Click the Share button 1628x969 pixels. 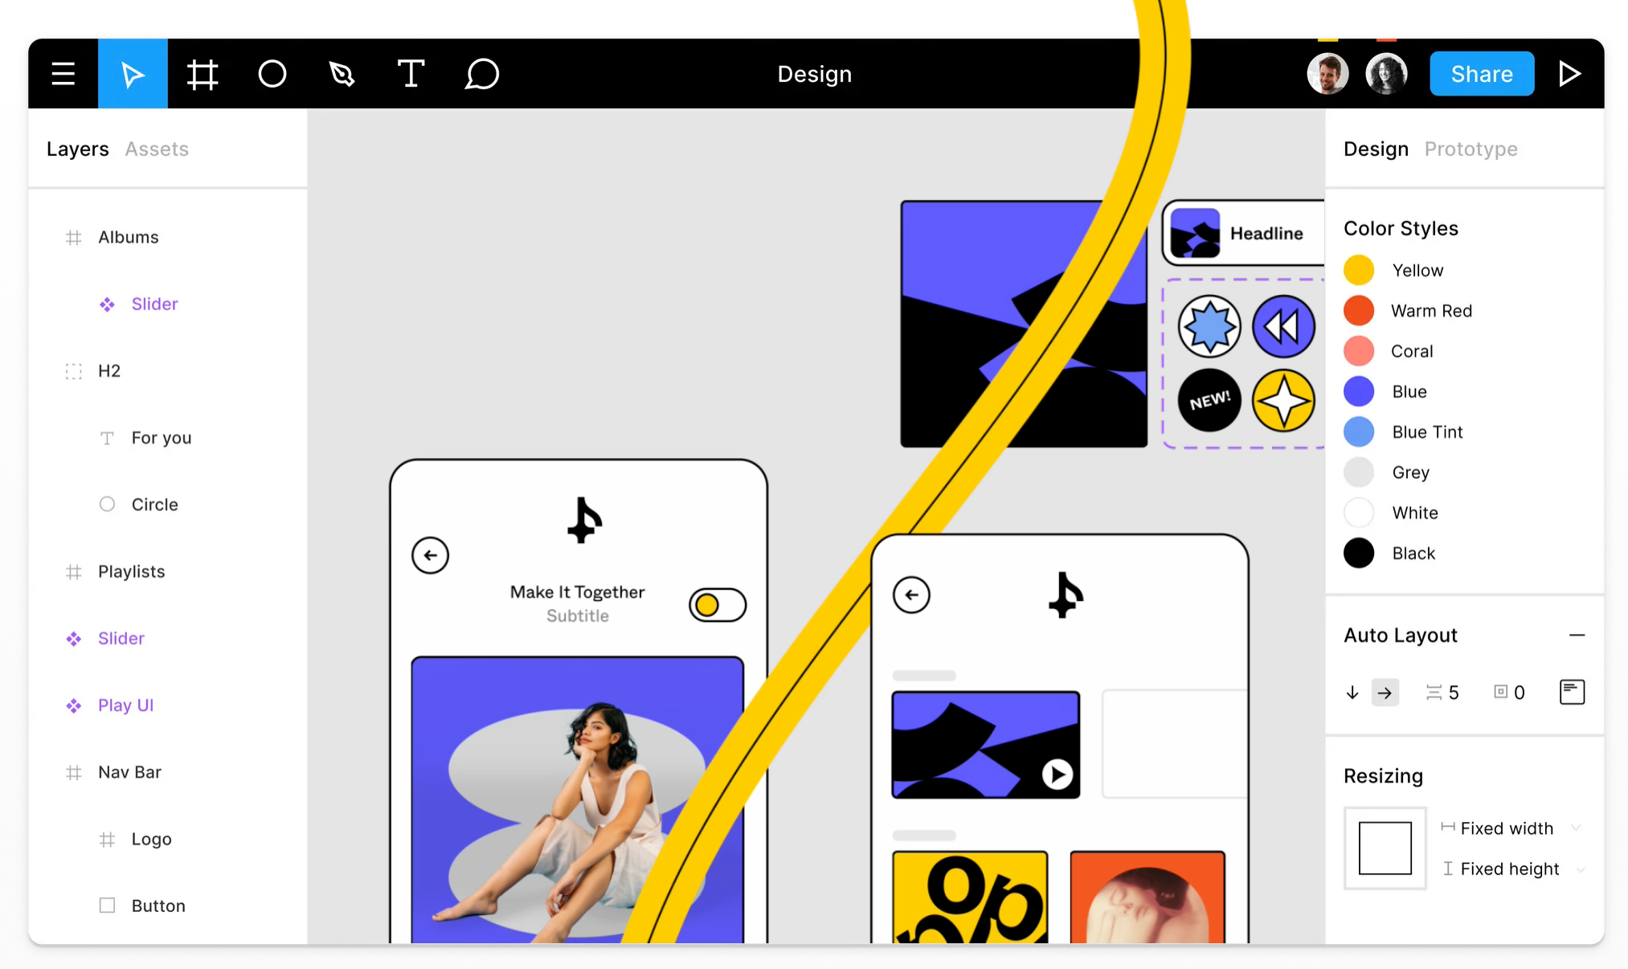pyautogui.click(x=1483, y=74)
